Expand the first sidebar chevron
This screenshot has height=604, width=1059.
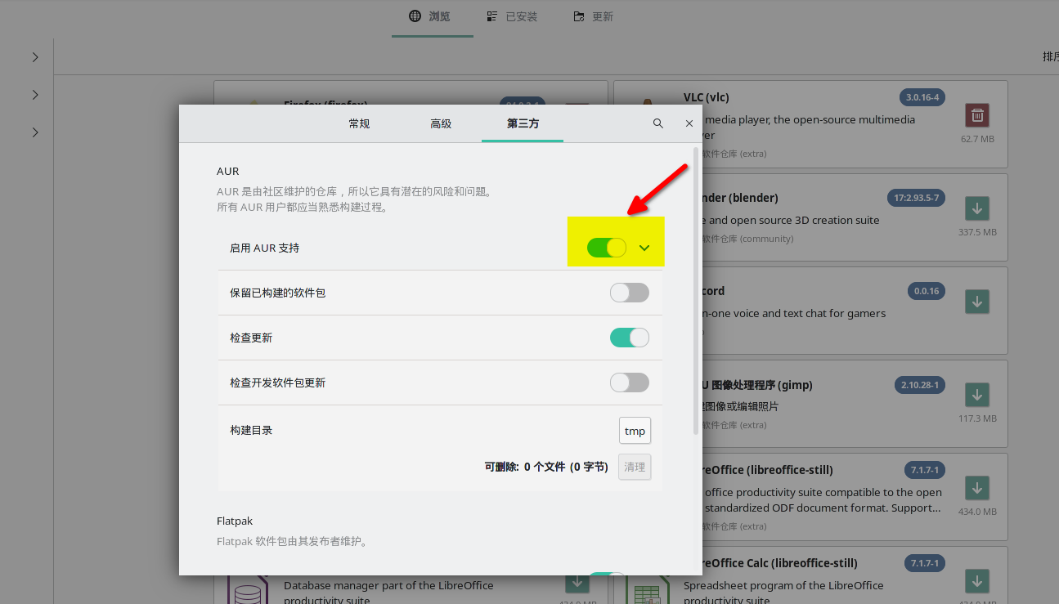[35, 57]
